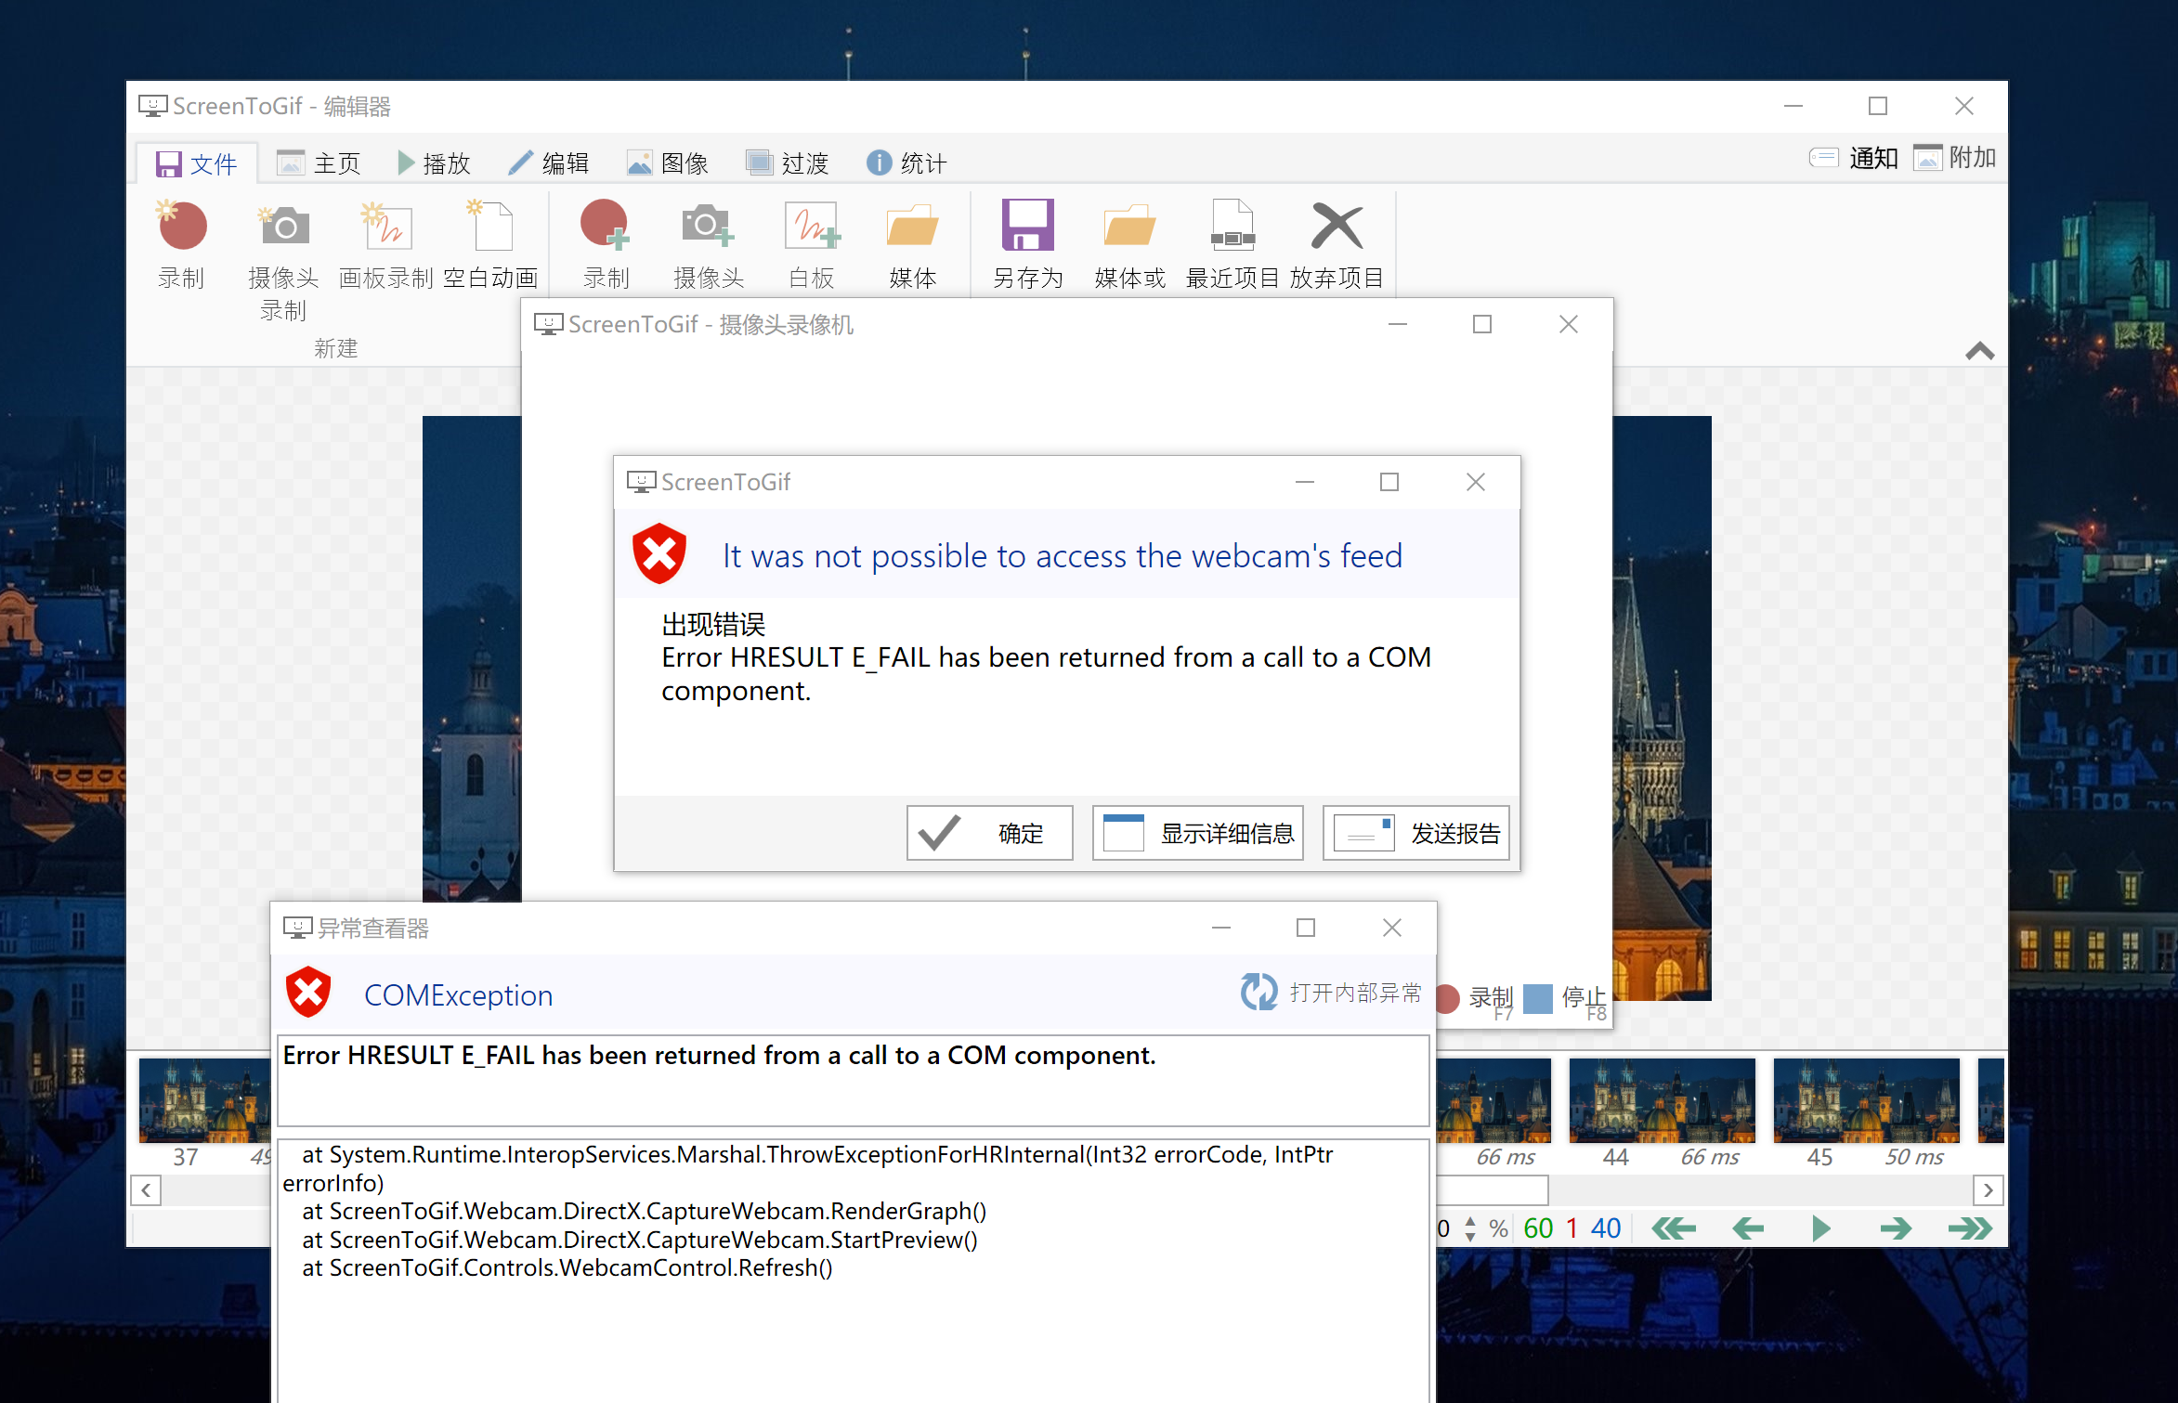Image resolution: width=2178 pixels, height=1403 pixels.
Task: Switch to the 编辑 (Edit) tab
Action: coord(550,163)
